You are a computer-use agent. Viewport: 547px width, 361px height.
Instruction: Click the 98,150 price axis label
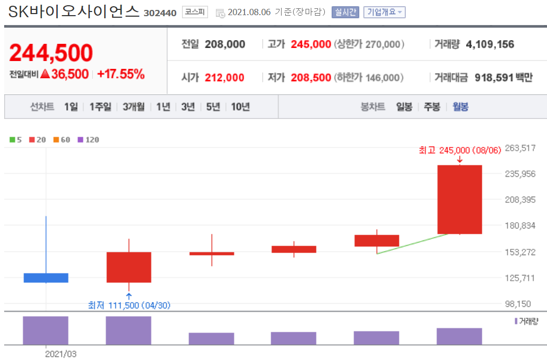[518, 304]
